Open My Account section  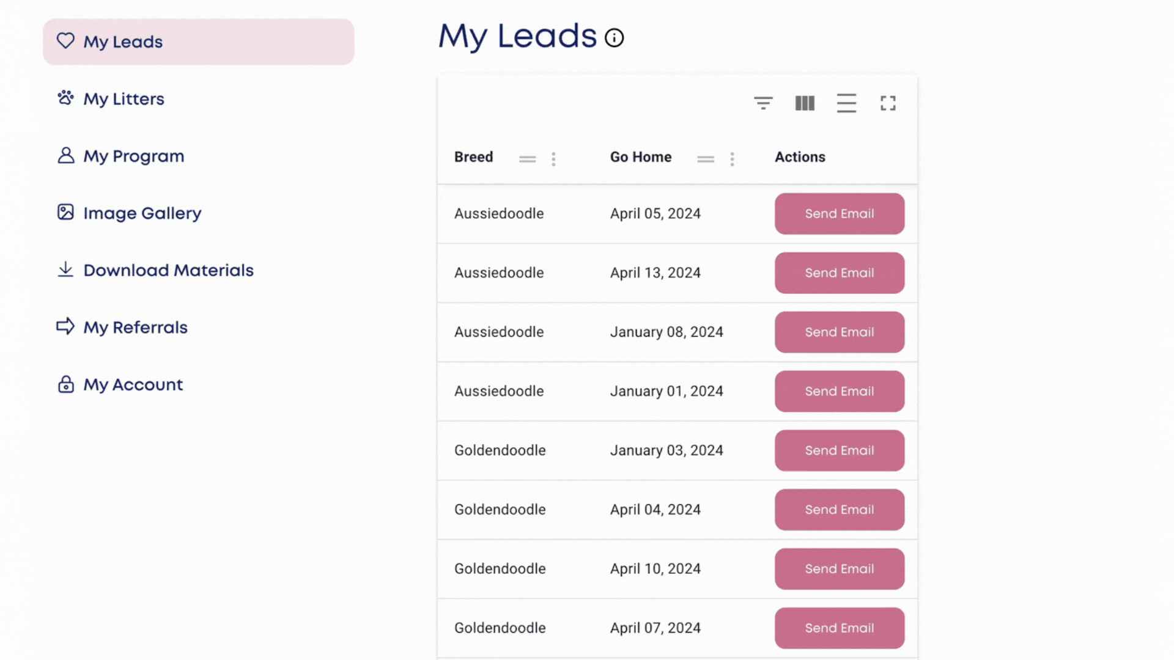point(133,384)
